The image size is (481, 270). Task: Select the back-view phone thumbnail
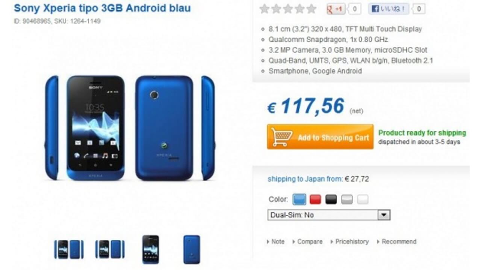[x=192, y=249]
